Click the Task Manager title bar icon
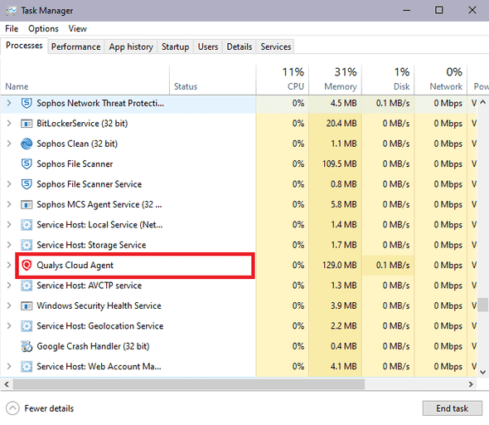Image resolution: width=489 pixels, height=425 pixels. pyautogui.click(x=12, y=11)
